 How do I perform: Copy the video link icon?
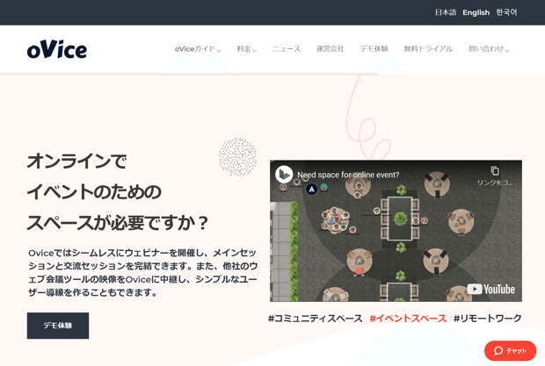495,170
